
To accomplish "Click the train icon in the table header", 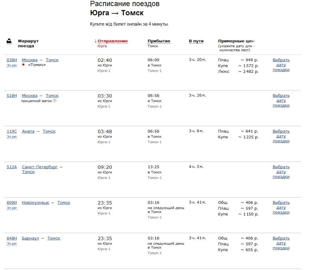I will 9,41.
